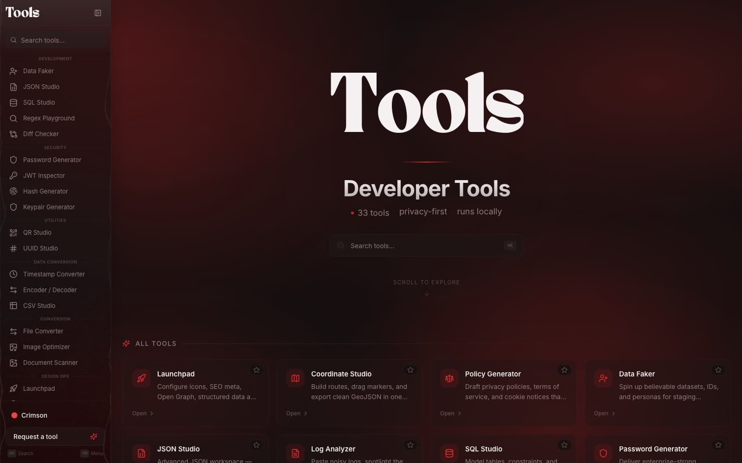Click the Timestamp Converter clock icon

click(13, 274)
